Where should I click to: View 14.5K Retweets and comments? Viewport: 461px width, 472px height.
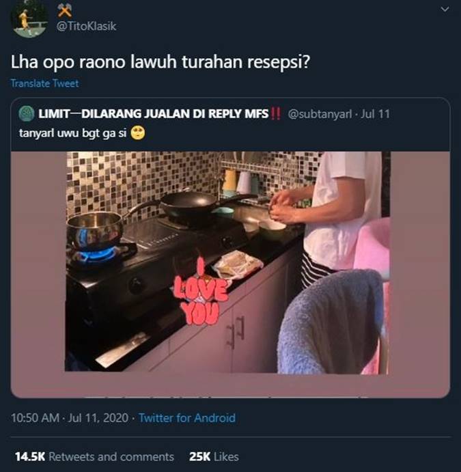(94, 457)
